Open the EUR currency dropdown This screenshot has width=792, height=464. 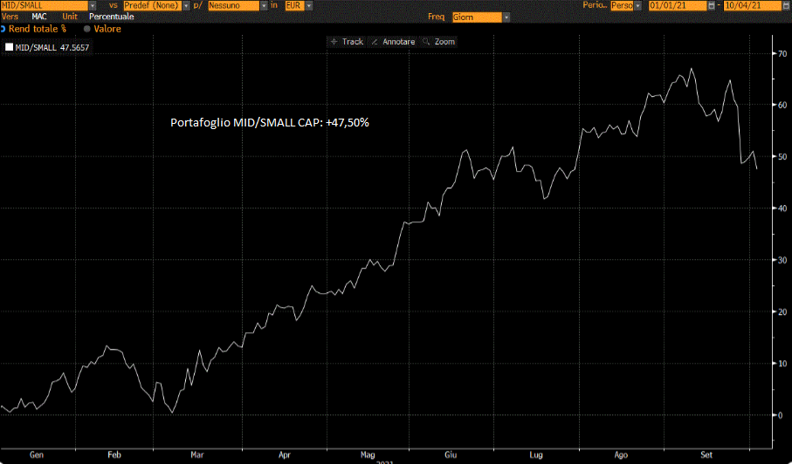pos(308,5)
